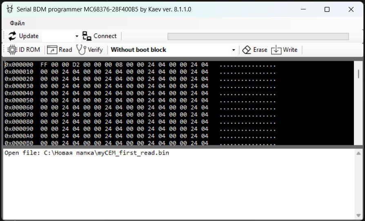
Task: Click the Verify stethoscope icon
Action: pos(81,50)
